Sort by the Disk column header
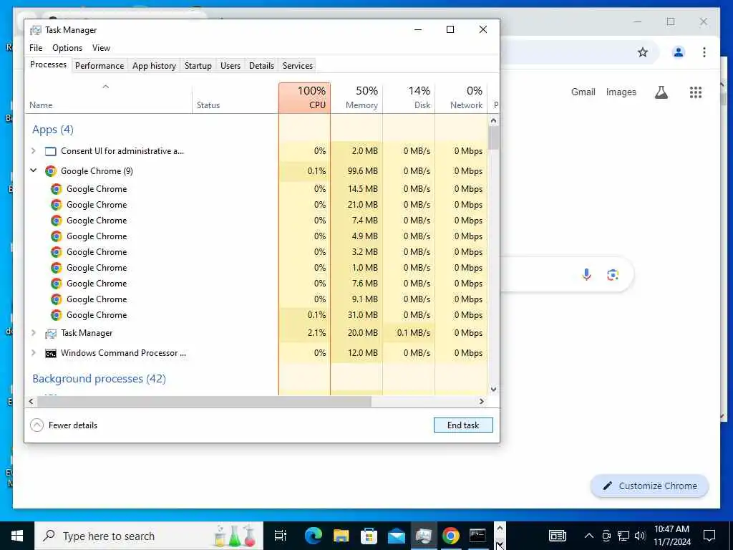 tap(409, 97)
